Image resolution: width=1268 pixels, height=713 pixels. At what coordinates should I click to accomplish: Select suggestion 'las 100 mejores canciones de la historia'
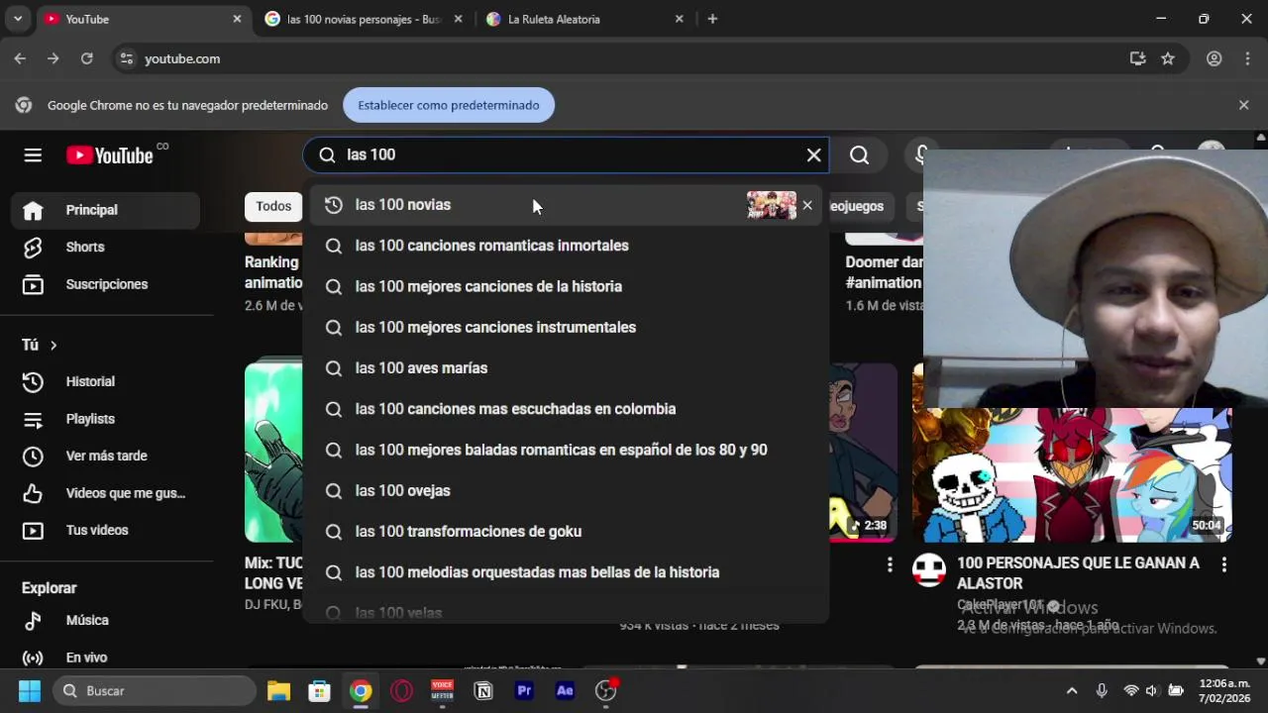[x=566, y=286]
